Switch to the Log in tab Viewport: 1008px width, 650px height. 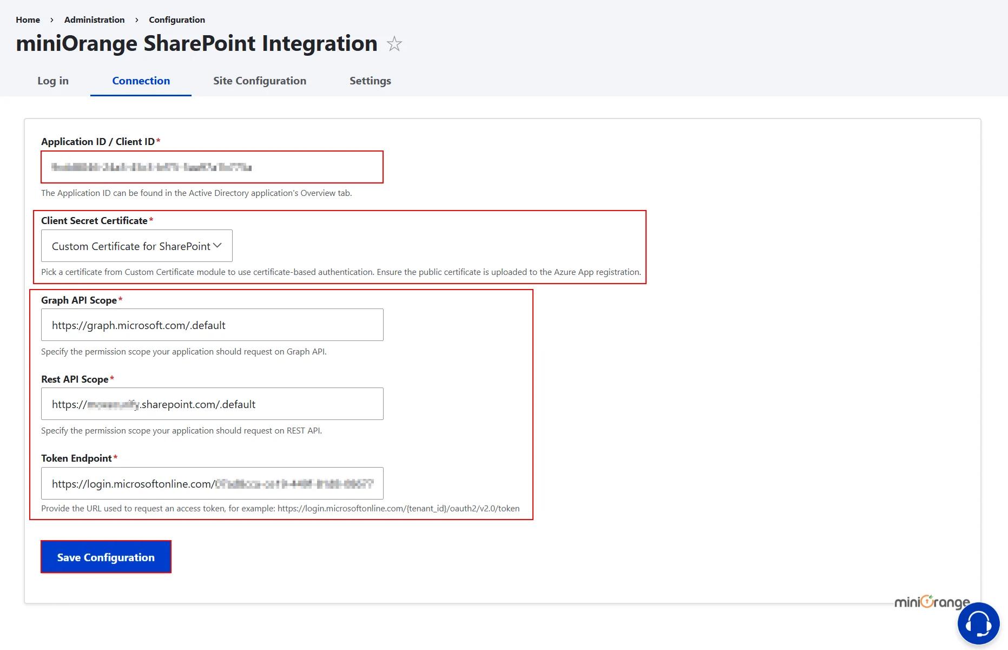(x=52, y=81)
